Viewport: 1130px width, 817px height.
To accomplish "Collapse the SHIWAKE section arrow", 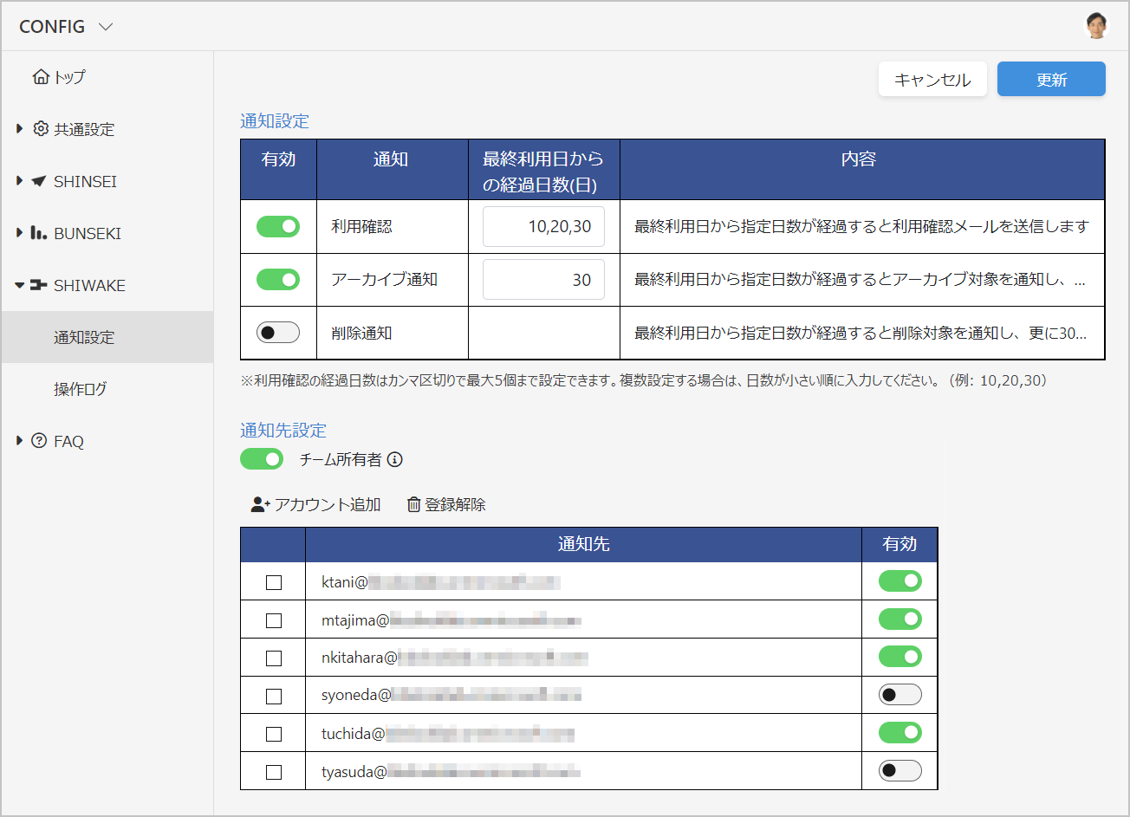I will coord(20,285).
